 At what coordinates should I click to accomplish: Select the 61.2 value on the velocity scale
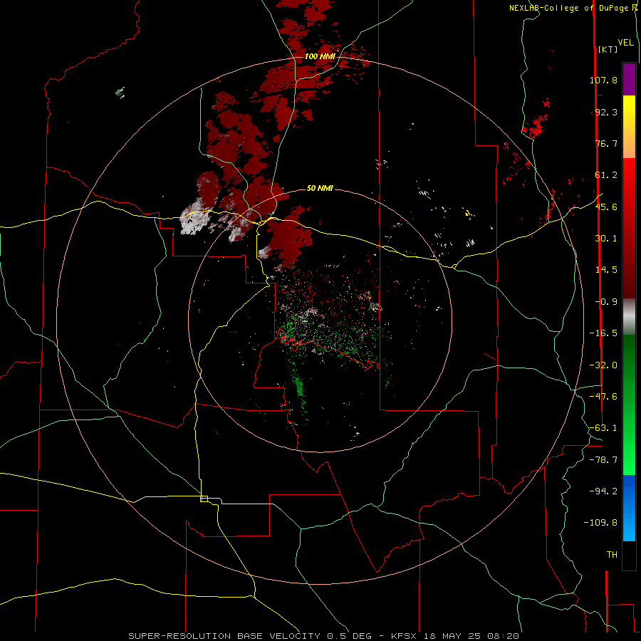pos(606,175)
